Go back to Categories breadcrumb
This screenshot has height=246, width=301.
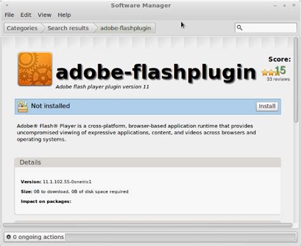pyautogui.click(x=22, y=28)
